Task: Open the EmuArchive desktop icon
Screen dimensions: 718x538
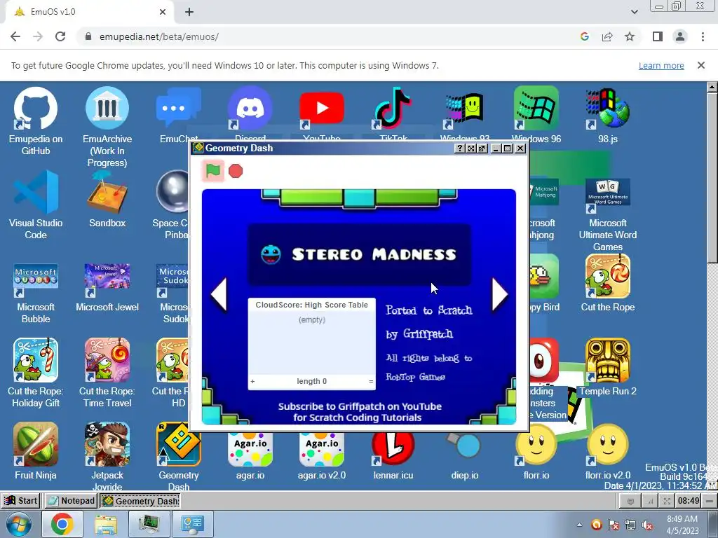Action: [x=107, y=127]
